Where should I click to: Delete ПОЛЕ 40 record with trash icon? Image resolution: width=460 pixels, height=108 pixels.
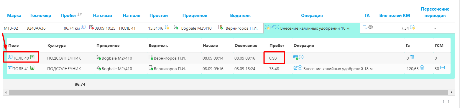click(412, 58)
